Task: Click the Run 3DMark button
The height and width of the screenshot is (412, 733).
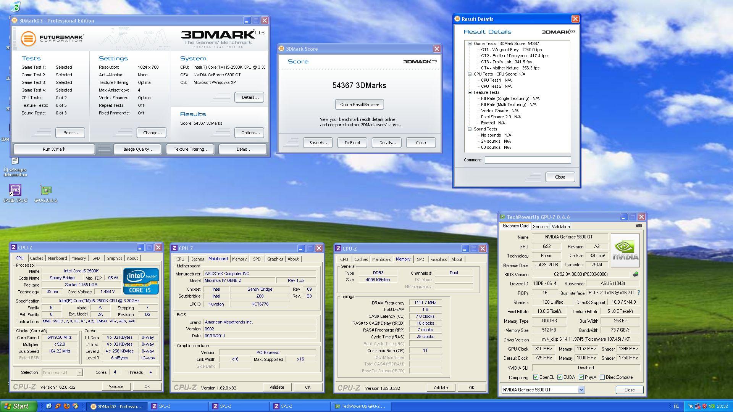Action: (54, 149)
